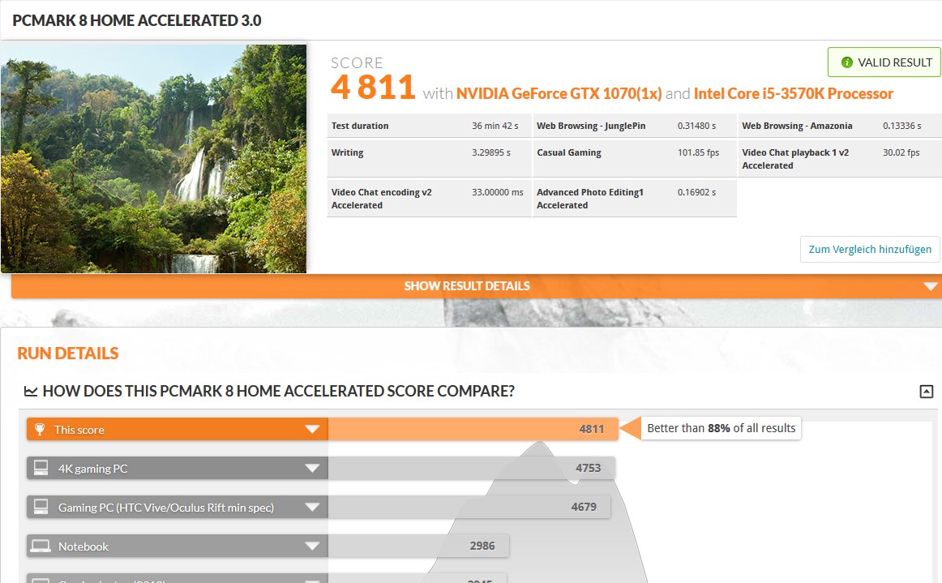Open the 4K gaming PC dropdown arrow

[x=312, y=469]
